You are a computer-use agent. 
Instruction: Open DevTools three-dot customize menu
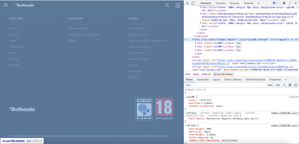pyautogui.click(x=290, y=3)
